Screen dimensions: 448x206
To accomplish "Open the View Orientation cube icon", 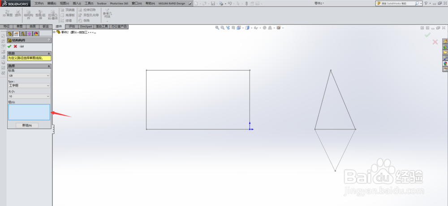I will coord(239,28).
